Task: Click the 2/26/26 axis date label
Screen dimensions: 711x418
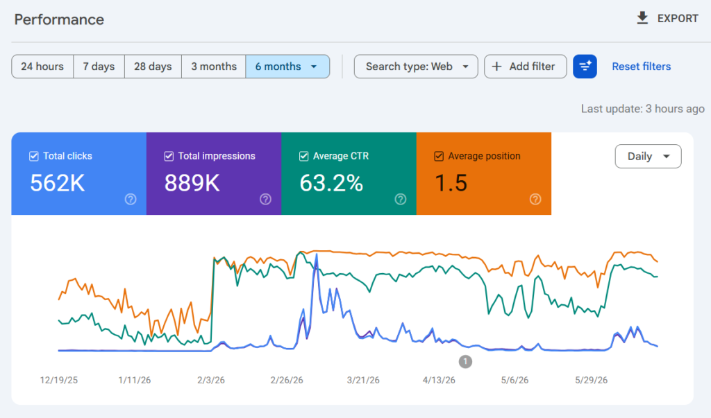Action: pyautogui.click(x=287, y=380)
